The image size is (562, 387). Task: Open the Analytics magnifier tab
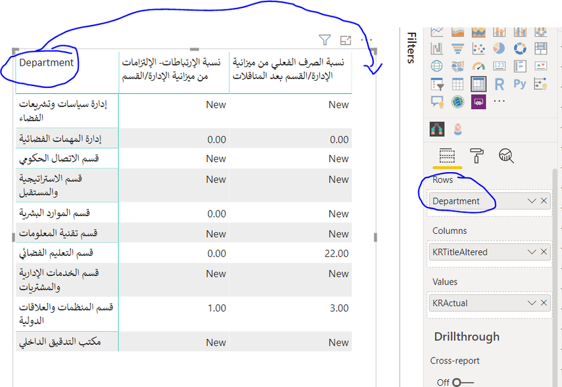506,156
